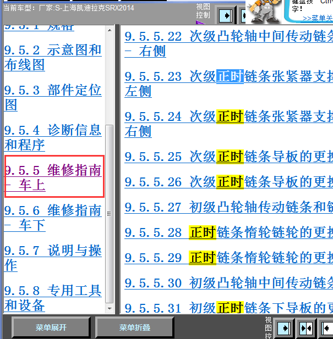
Task: Open 9.5.5.31 初级正时链条下导板
Action: [228, 308]
